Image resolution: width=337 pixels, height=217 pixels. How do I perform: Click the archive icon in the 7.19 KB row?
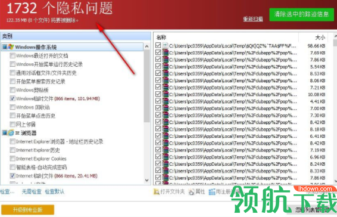tap(165, 150)
